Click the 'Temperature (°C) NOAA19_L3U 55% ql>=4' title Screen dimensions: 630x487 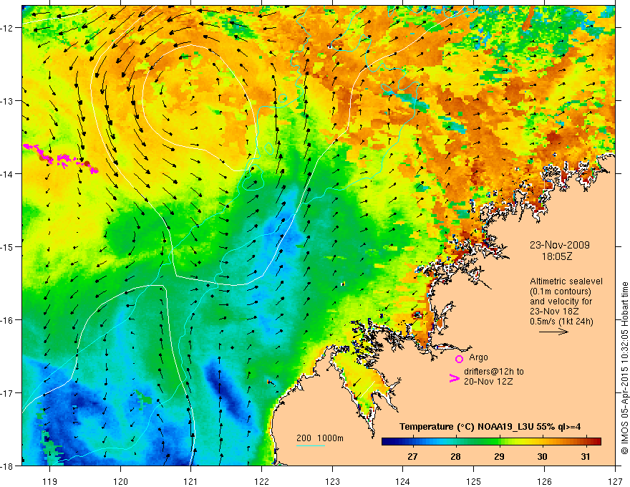[490, 427]
